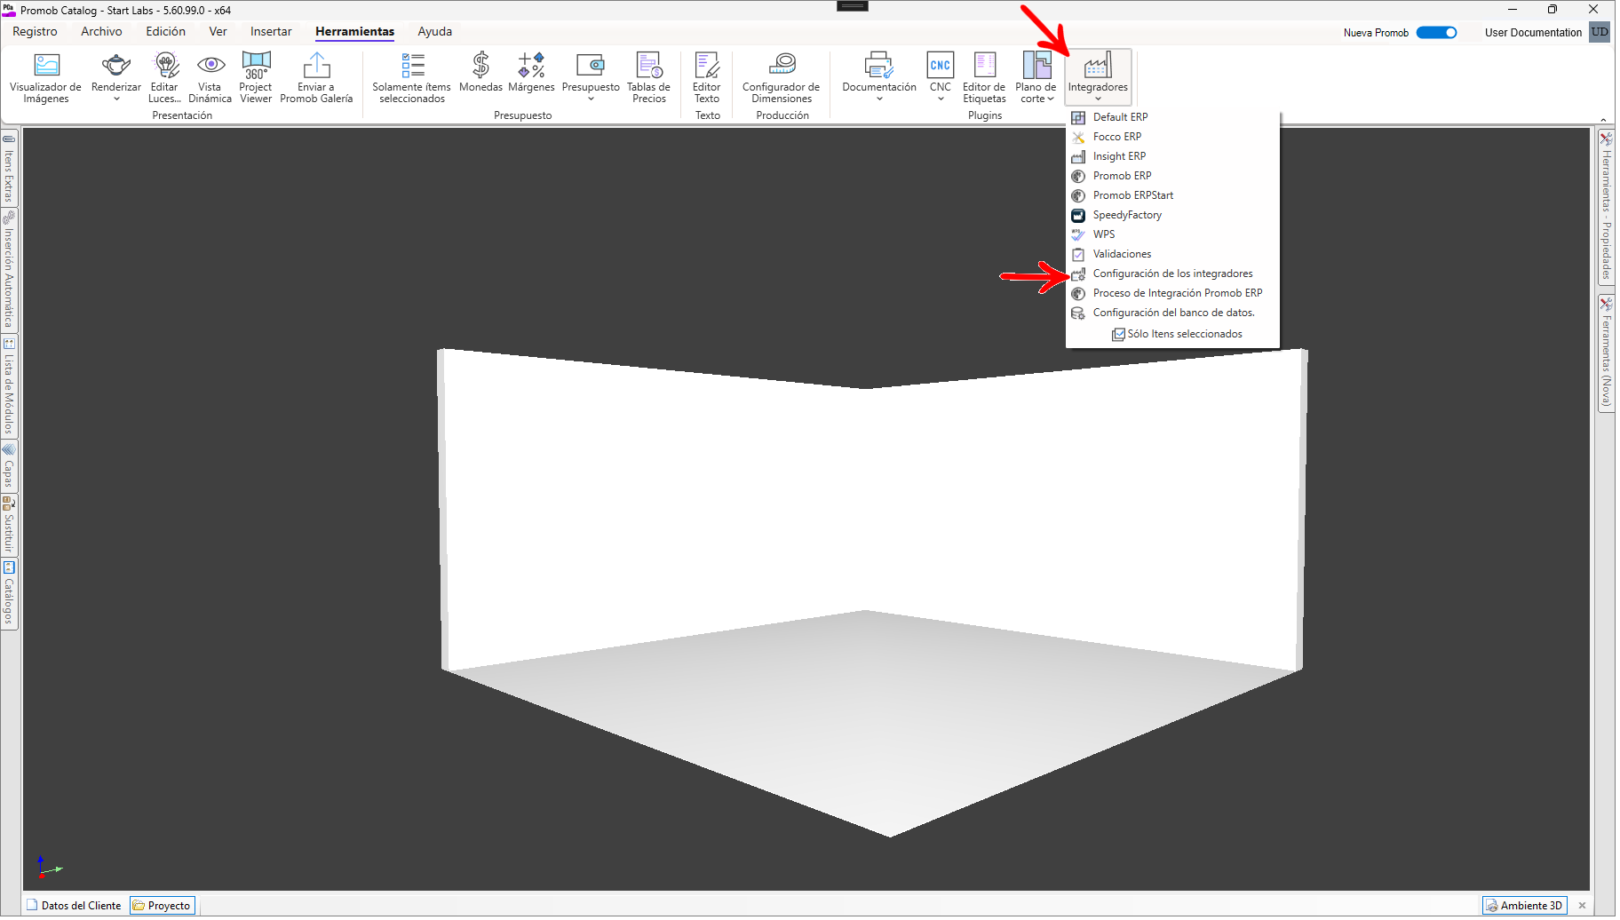Collapse the Integradores dropdown arrow
The height and width of the screenshot is (920, 1620).
click(x=1098, y=99)
